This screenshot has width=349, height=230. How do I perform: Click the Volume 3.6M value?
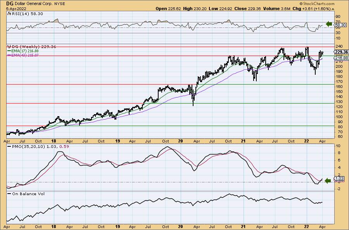click(276, 9)
